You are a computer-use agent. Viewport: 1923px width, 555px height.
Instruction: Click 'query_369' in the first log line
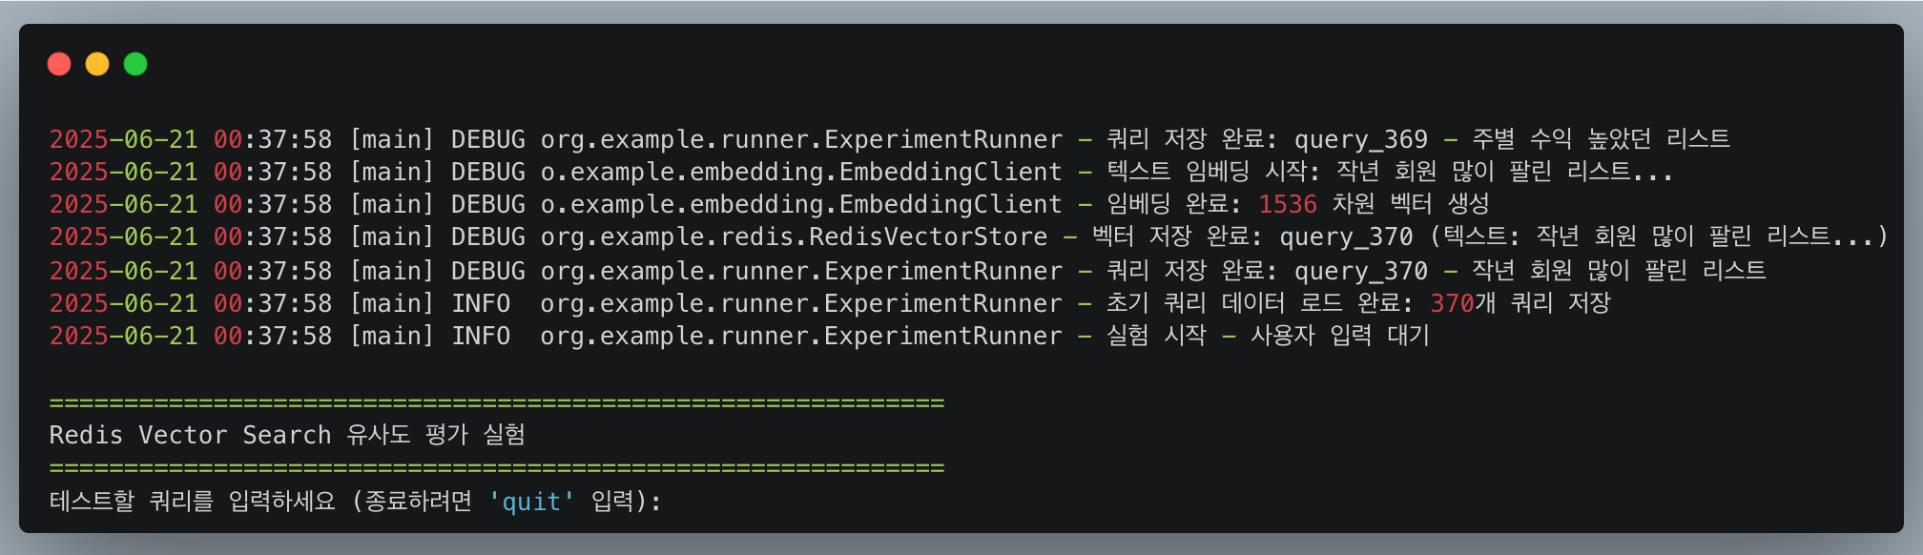1361,139
